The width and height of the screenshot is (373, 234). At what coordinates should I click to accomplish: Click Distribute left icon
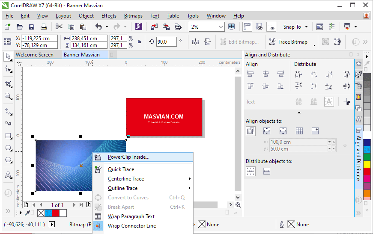(298, 74)
